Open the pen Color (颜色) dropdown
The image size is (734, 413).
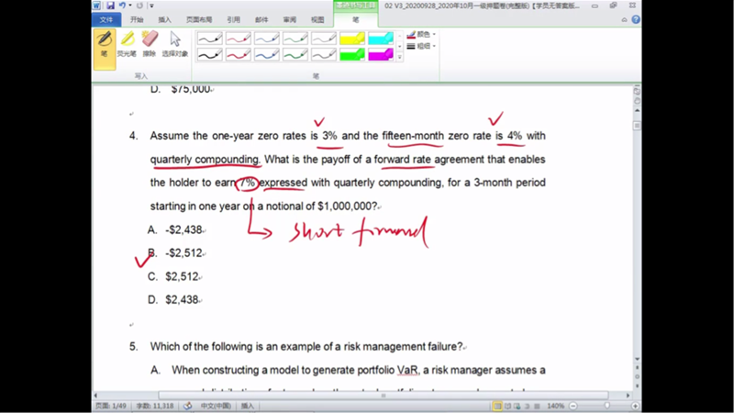[421, 34]
